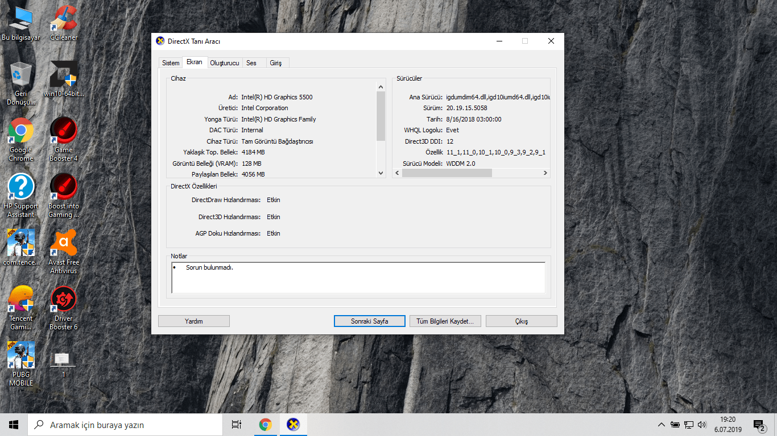
Task: Click the Çıkış button
Action: point(522,321)
